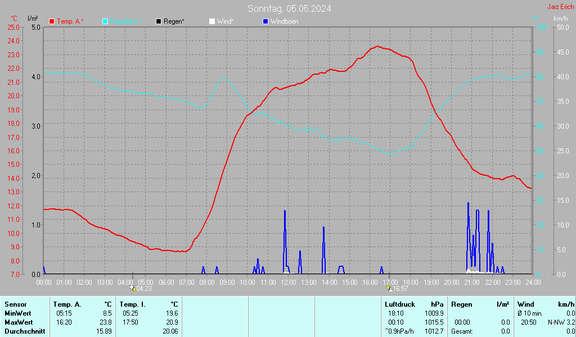Click the Feuchte A.* legend label
This screenshot has height=337, width=576.
126,22
